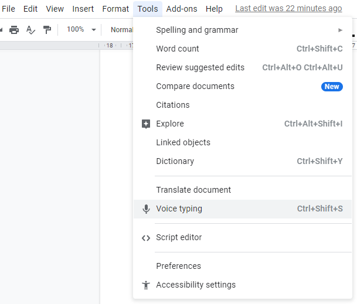357x304 pixels.
Task: Expand the Spelling and grammar submenu arrow
Action: pyautogui.click(x=340, y=30)
